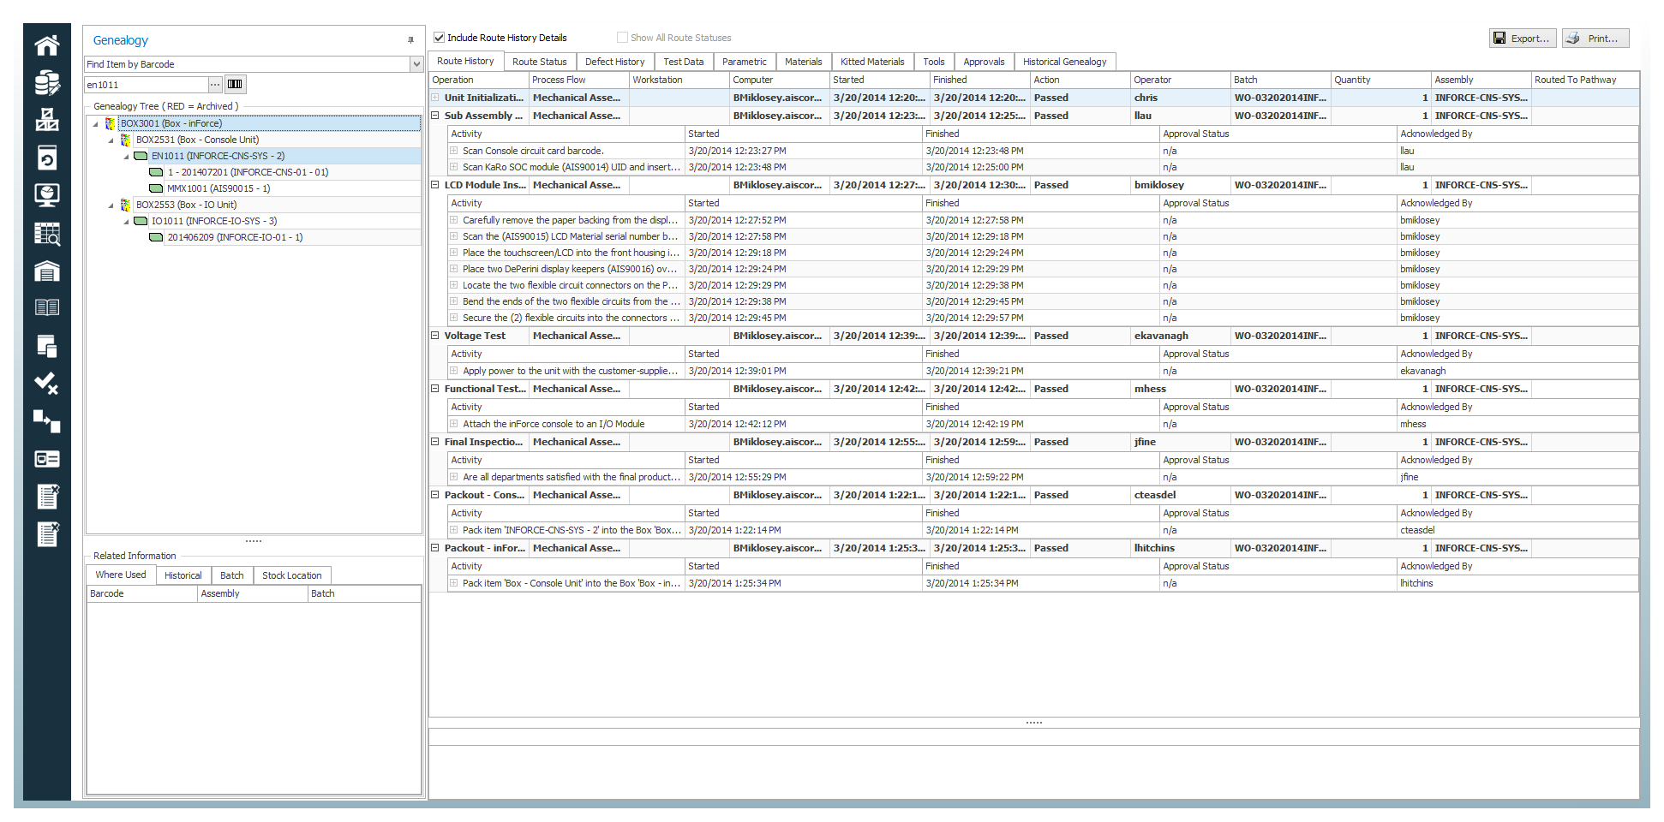Click the green icon beside MMX1001
This screenshot has width=1664, height=822.
click(157, 188)
